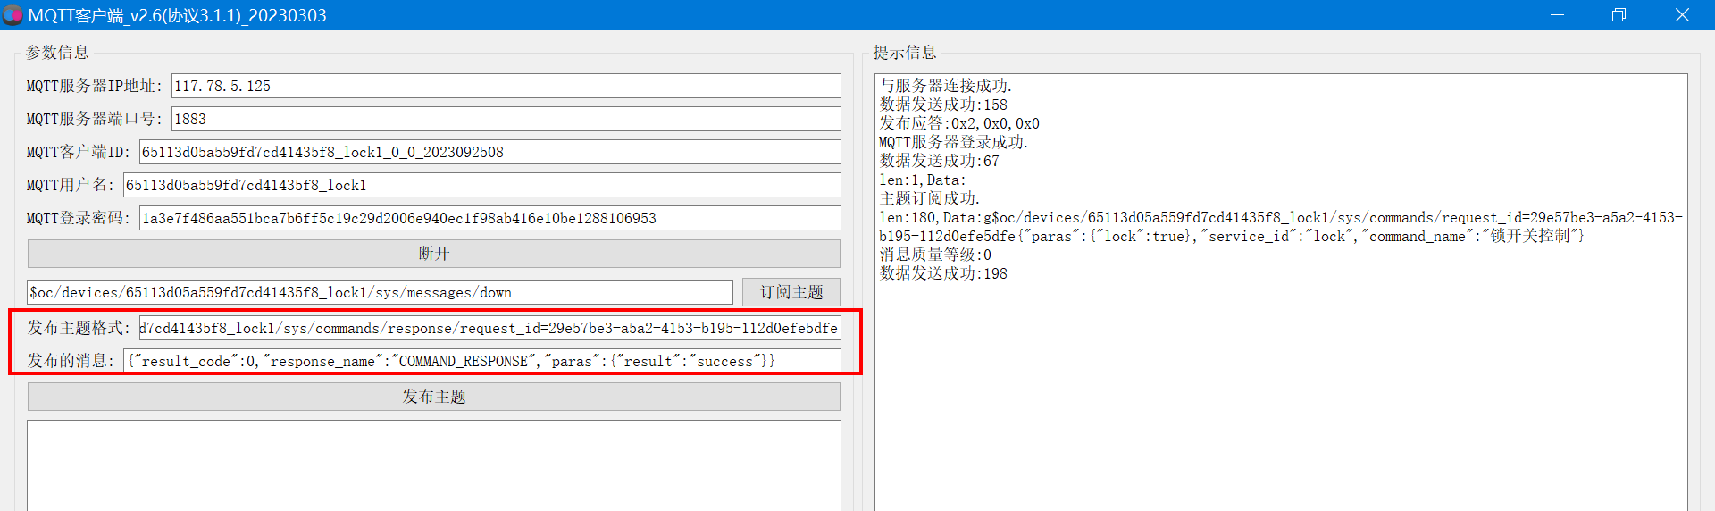Viewport: 1715px width, 511px height.
Task: Click the 发布主题 publish button
Action: click(434, 397)
